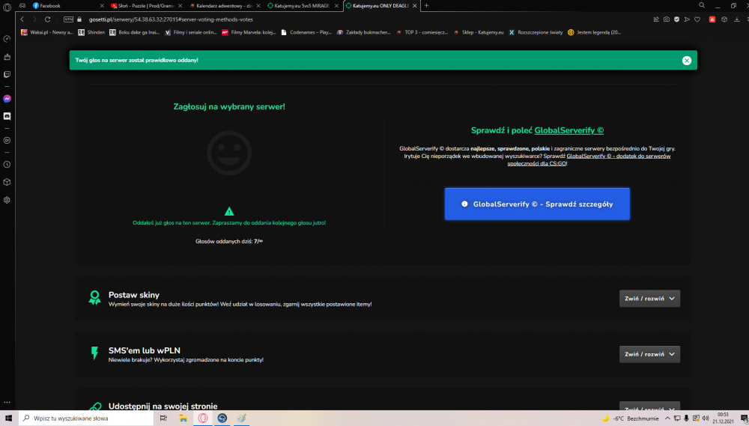Viewport: 749px width, 426px height.
Task: Open the Shinden bookmark
Action: [91, 32]
